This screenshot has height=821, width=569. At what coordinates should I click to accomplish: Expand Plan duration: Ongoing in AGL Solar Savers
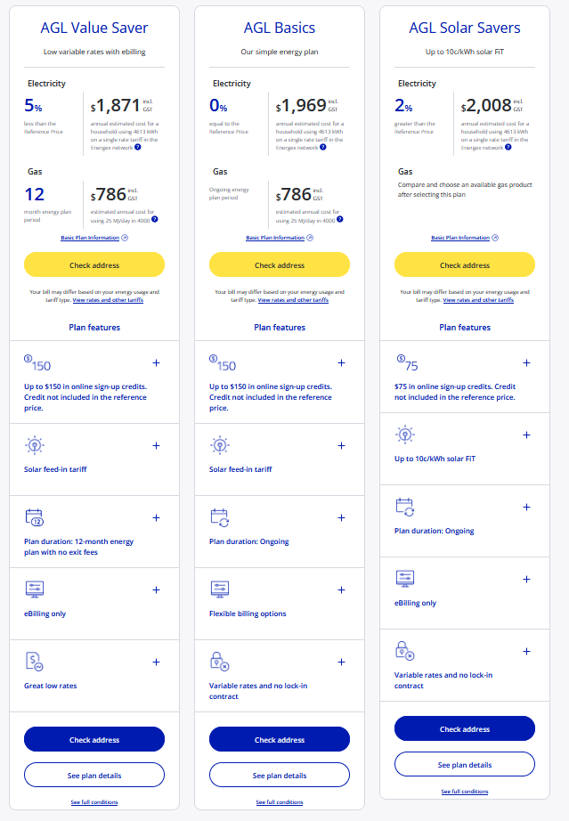pos(526,507)
